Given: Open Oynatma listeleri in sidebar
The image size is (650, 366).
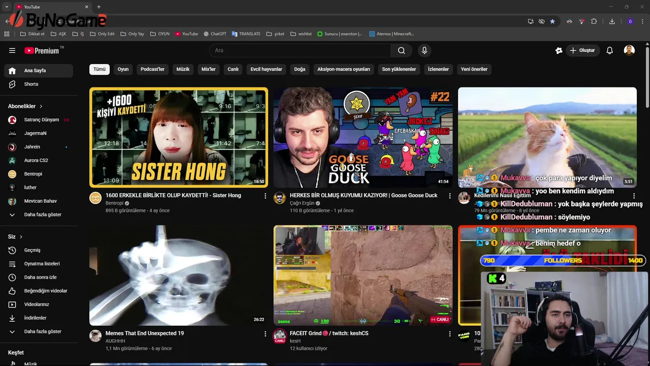Looking at the screenshot, I should pos(39,264).
